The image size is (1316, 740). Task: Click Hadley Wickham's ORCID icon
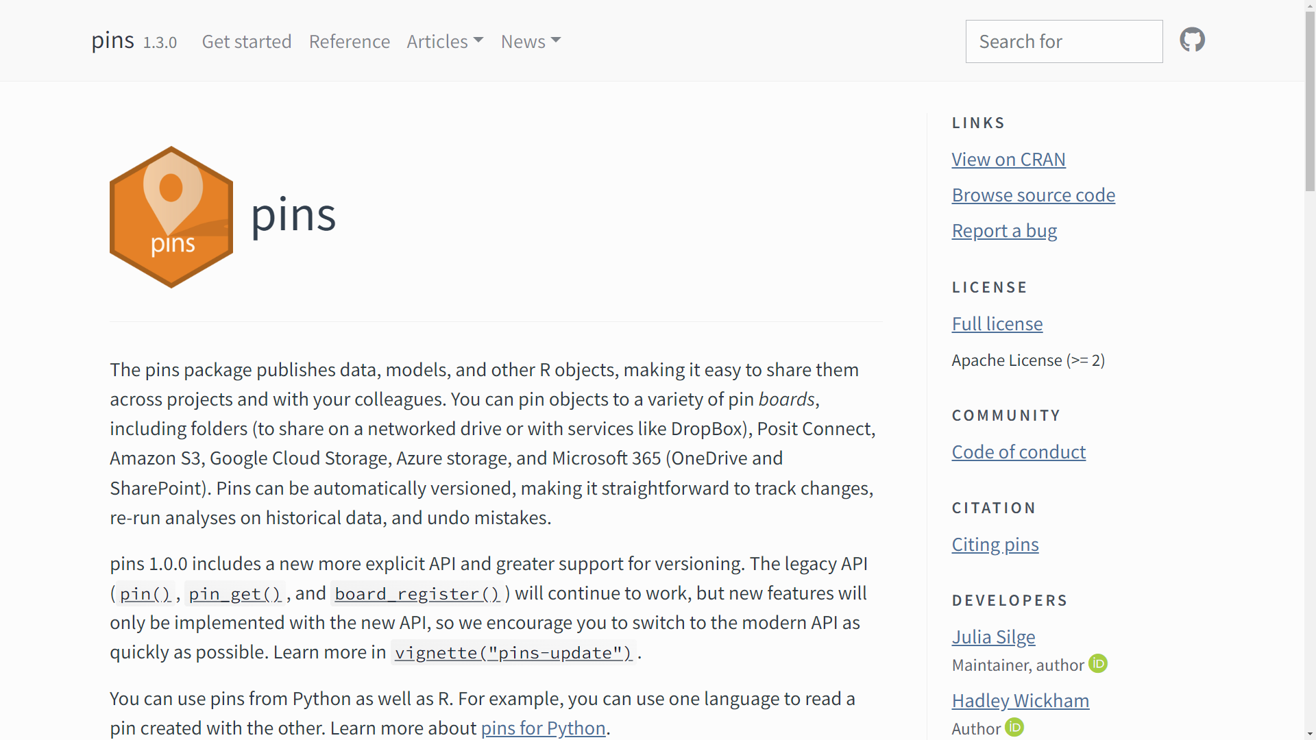tap(1014, 728)
